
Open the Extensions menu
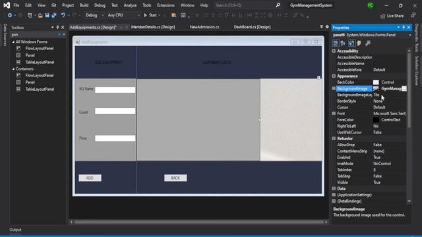coord(166,5)
